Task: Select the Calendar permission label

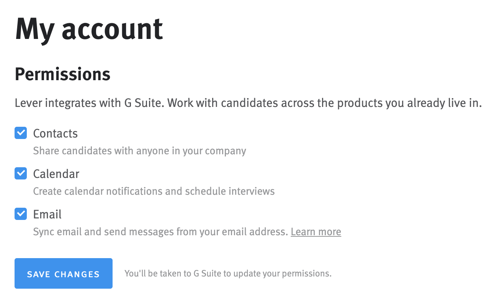Action: pyautogui.click(x=56, y=174)
